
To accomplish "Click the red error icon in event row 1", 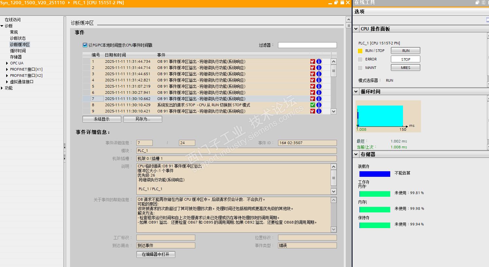I will pos(313,61).
